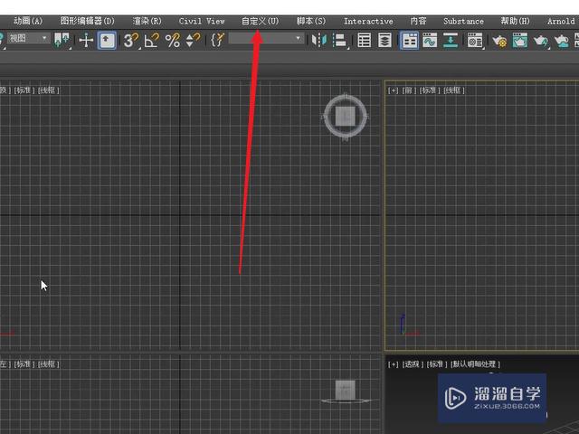
Task: Open the Material Editor
Action: (475, 41)
